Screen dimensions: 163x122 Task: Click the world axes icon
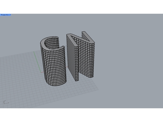click(x=6, y=102)
